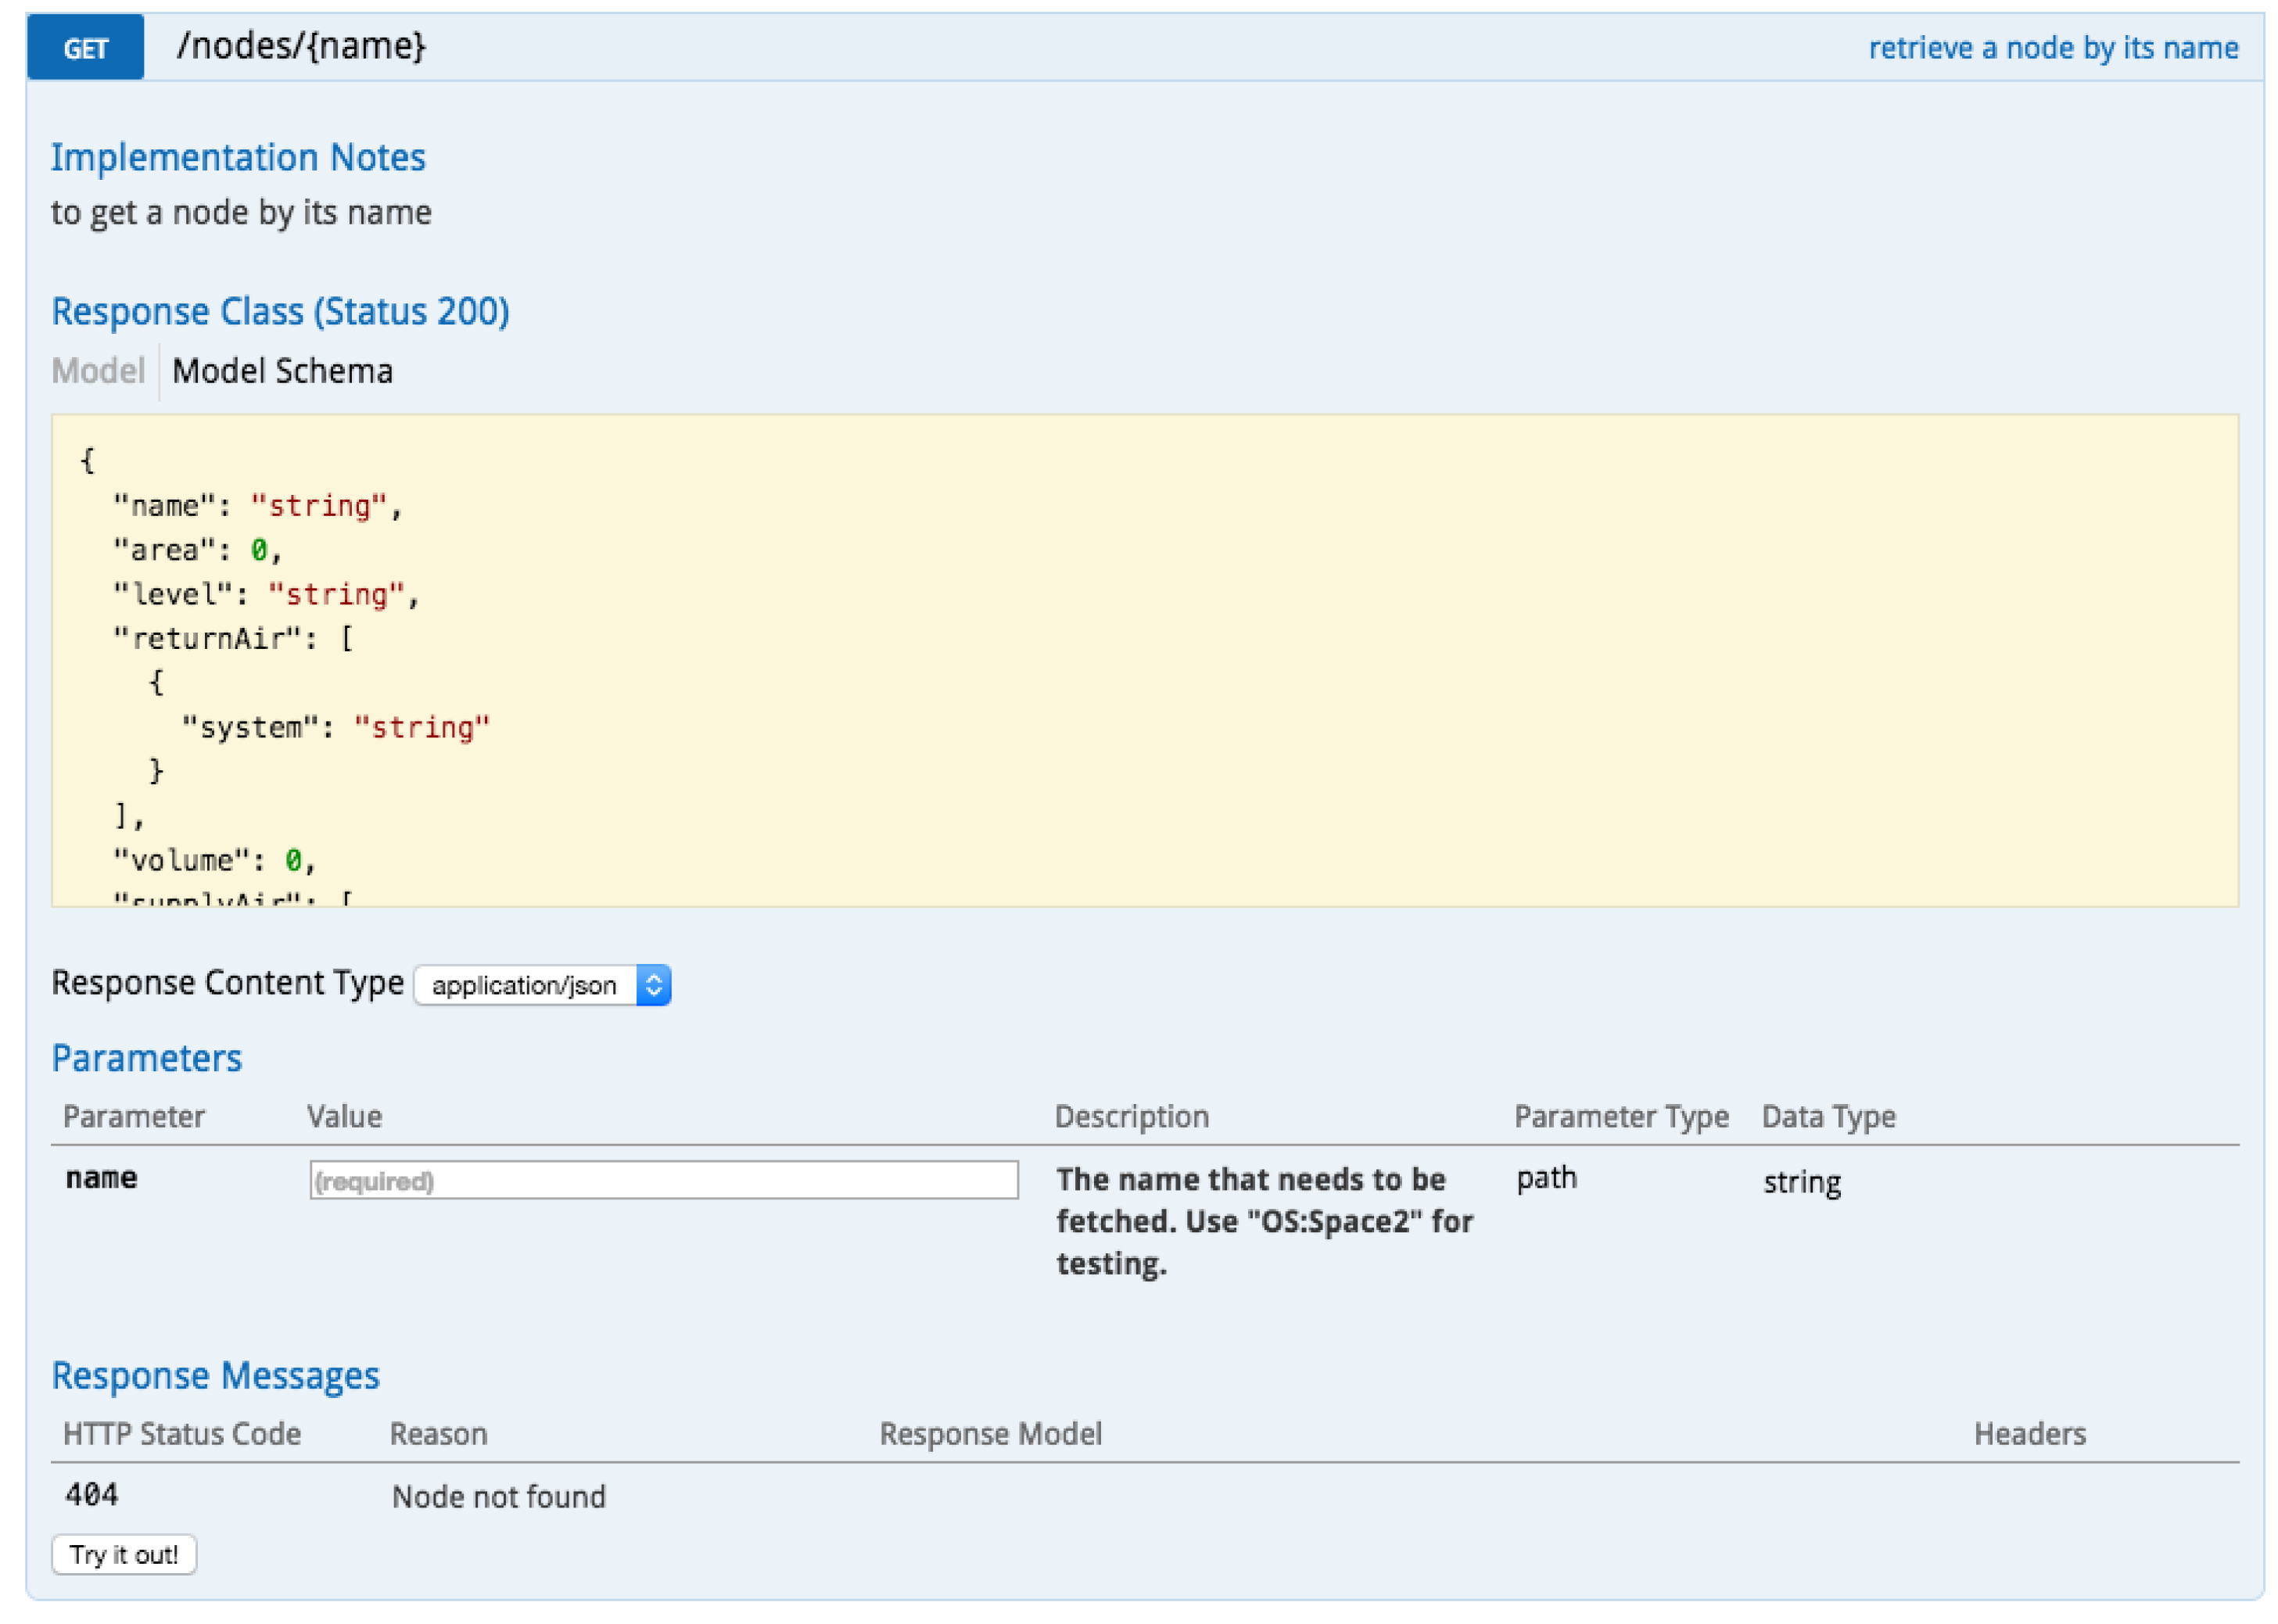
Task: Click the required name input field
Action: 663,1180
